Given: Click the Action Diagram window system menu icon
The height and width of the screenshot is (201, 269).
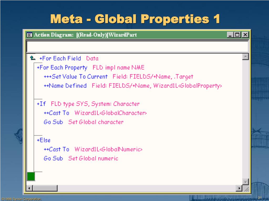Looking at the screenshot, I should click(x=29, y=35).
